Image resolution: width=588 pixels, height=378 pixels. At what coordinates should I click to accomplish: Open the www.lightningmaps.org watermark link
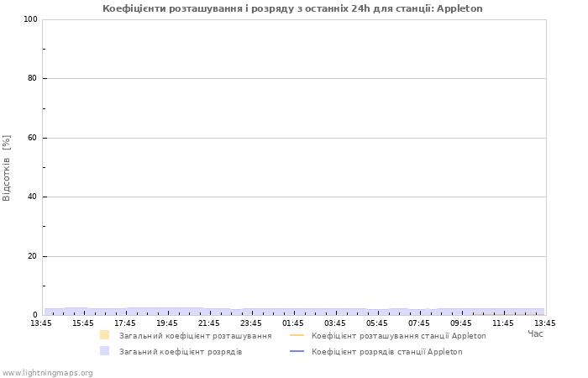tap(47, 372)
